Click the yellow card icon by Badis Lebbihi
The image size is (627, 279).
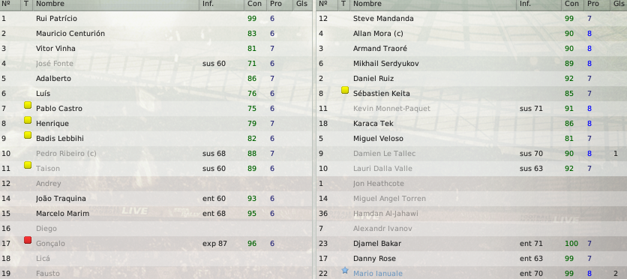tap(28, 135)
